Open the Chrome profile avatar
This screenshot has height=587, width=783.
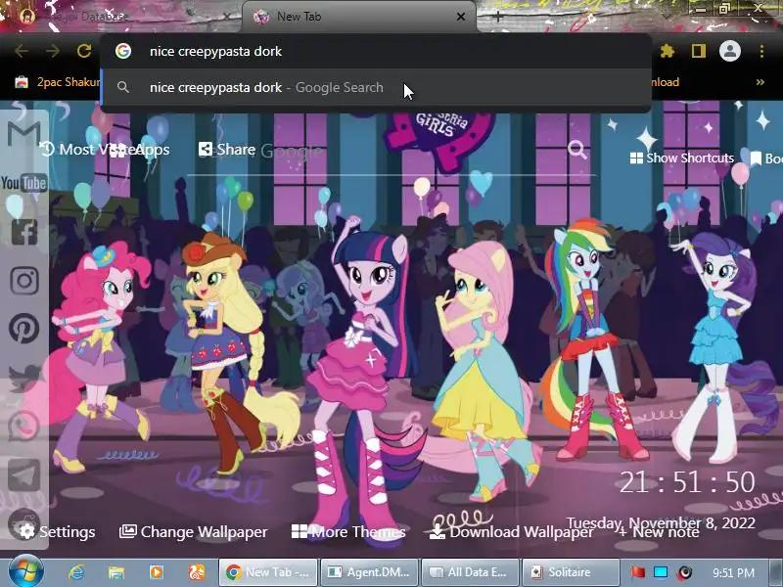pyautogui.click(x=729, y=51)
